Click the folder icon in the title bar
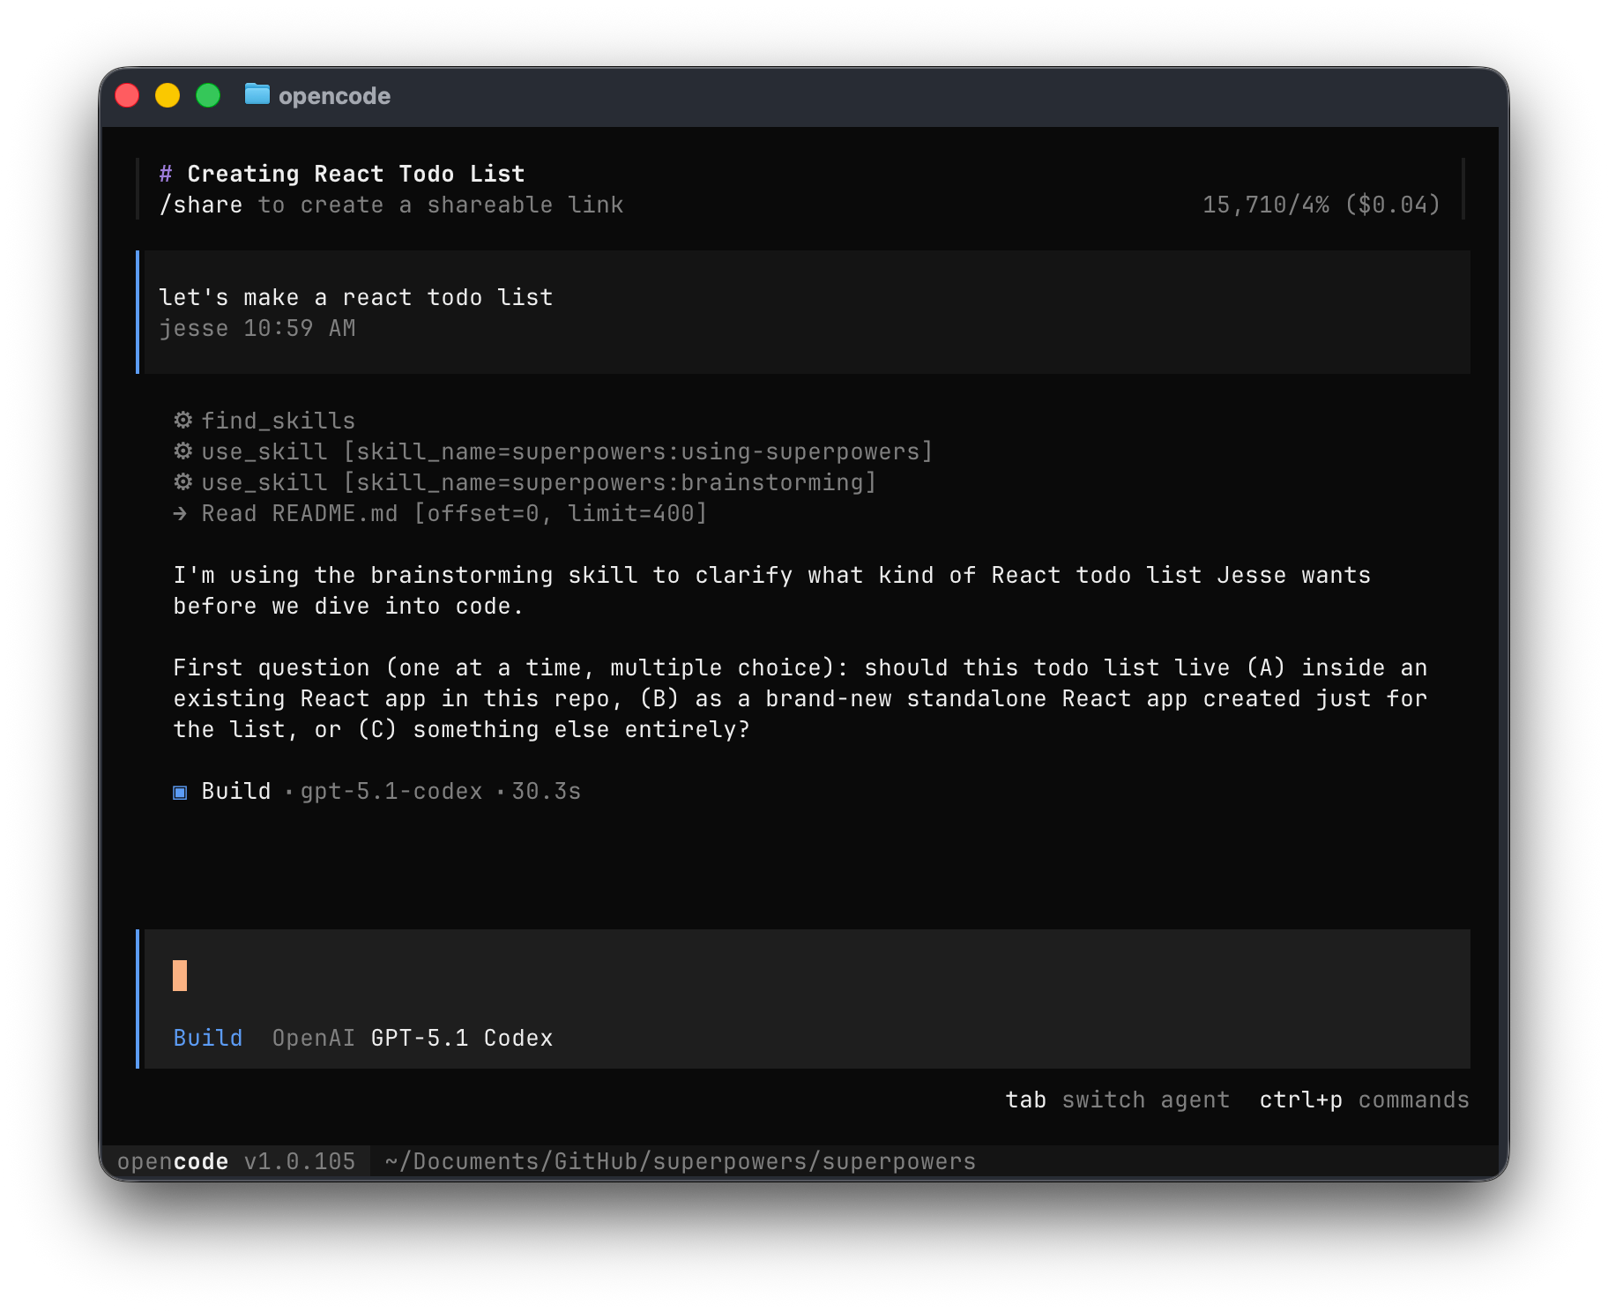The height and width of the screenshot is (1312, 1608). click(x=257, y=94)
